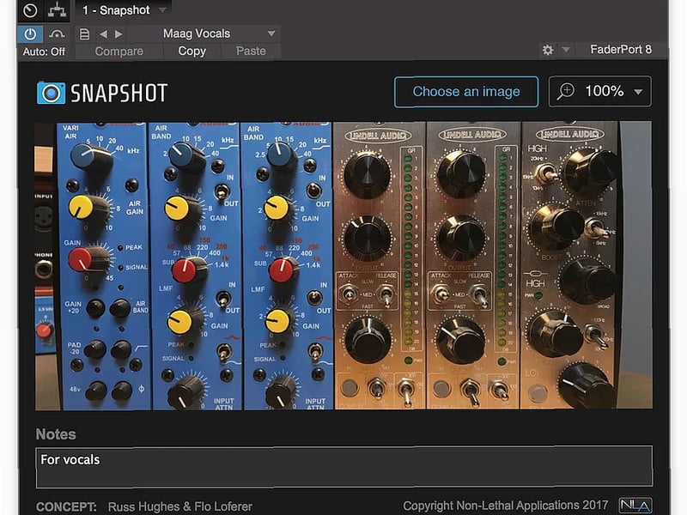Open the Maag Vocals preset dropdown arrow
This screenshot has width=687, height=515.
click(x=271, y=33)
